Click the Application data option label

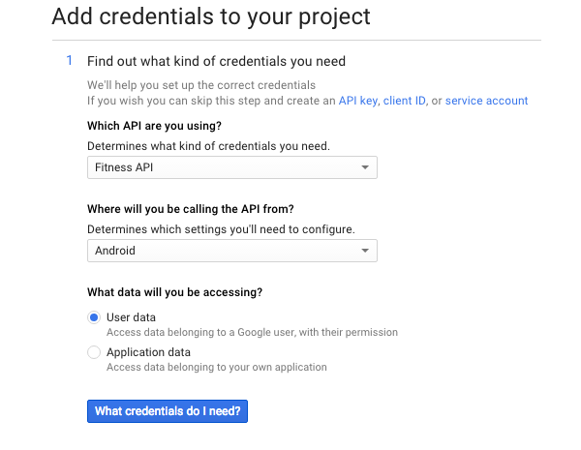(148, 352)
